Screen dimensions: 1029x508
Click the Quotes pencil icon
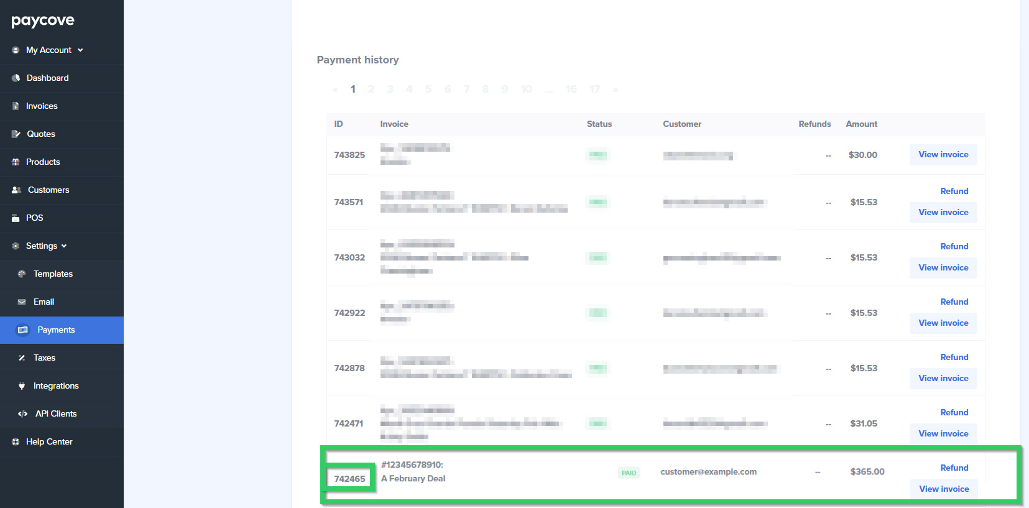16,134
